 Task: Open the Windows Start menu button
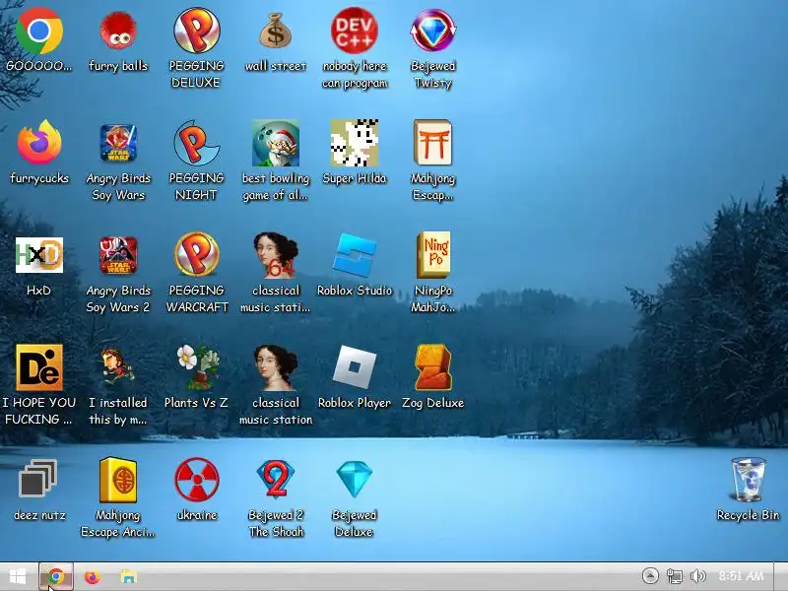18,576
